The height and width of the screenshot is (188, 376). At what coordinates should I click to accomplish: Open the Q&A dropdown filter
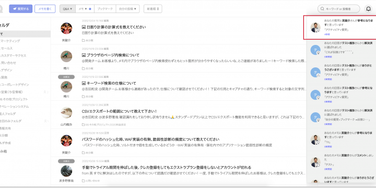[67, 9]
